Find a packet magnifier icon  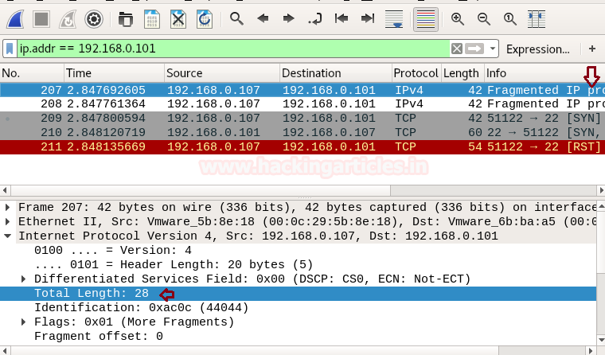(x=236, y=18)
